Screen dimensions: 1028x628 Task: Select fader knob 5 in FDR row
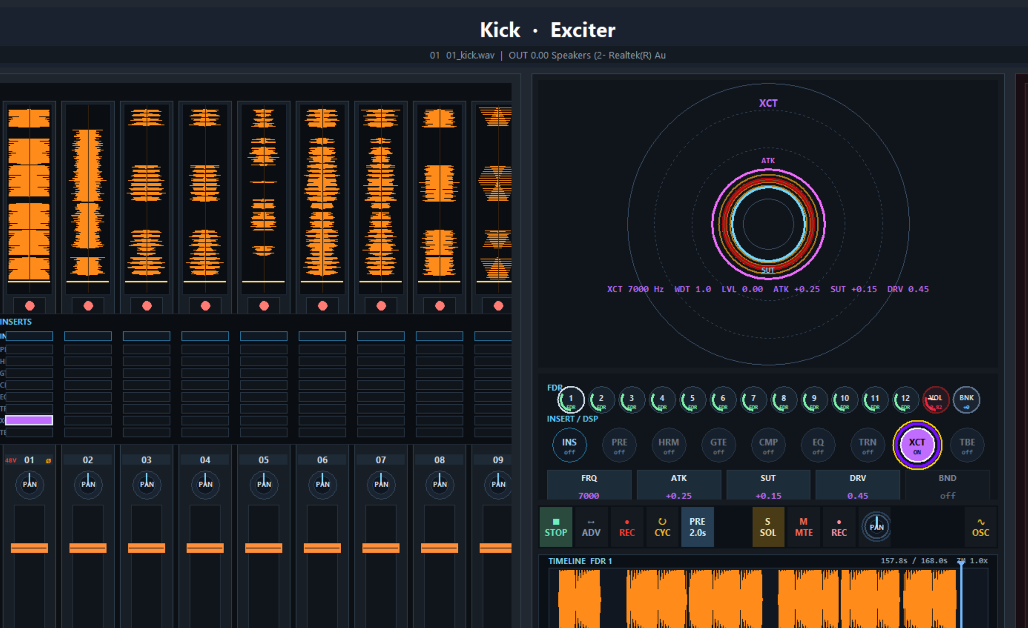(692, 400)
